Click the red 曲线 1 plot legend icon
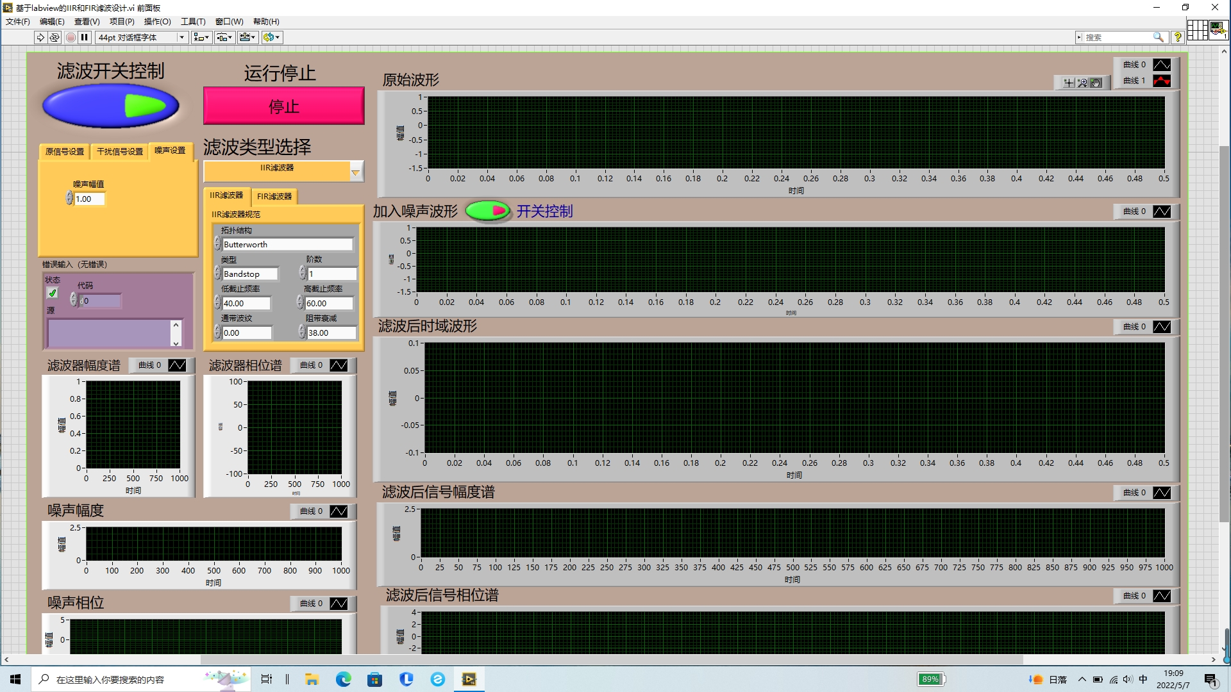Screen dimensions: 1231x692 tap(1161, 81)
